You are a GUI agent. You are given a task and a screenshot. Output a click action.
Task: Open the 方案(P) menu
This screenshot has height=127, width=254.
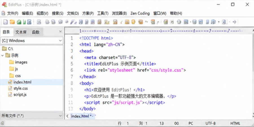point(88,14)
